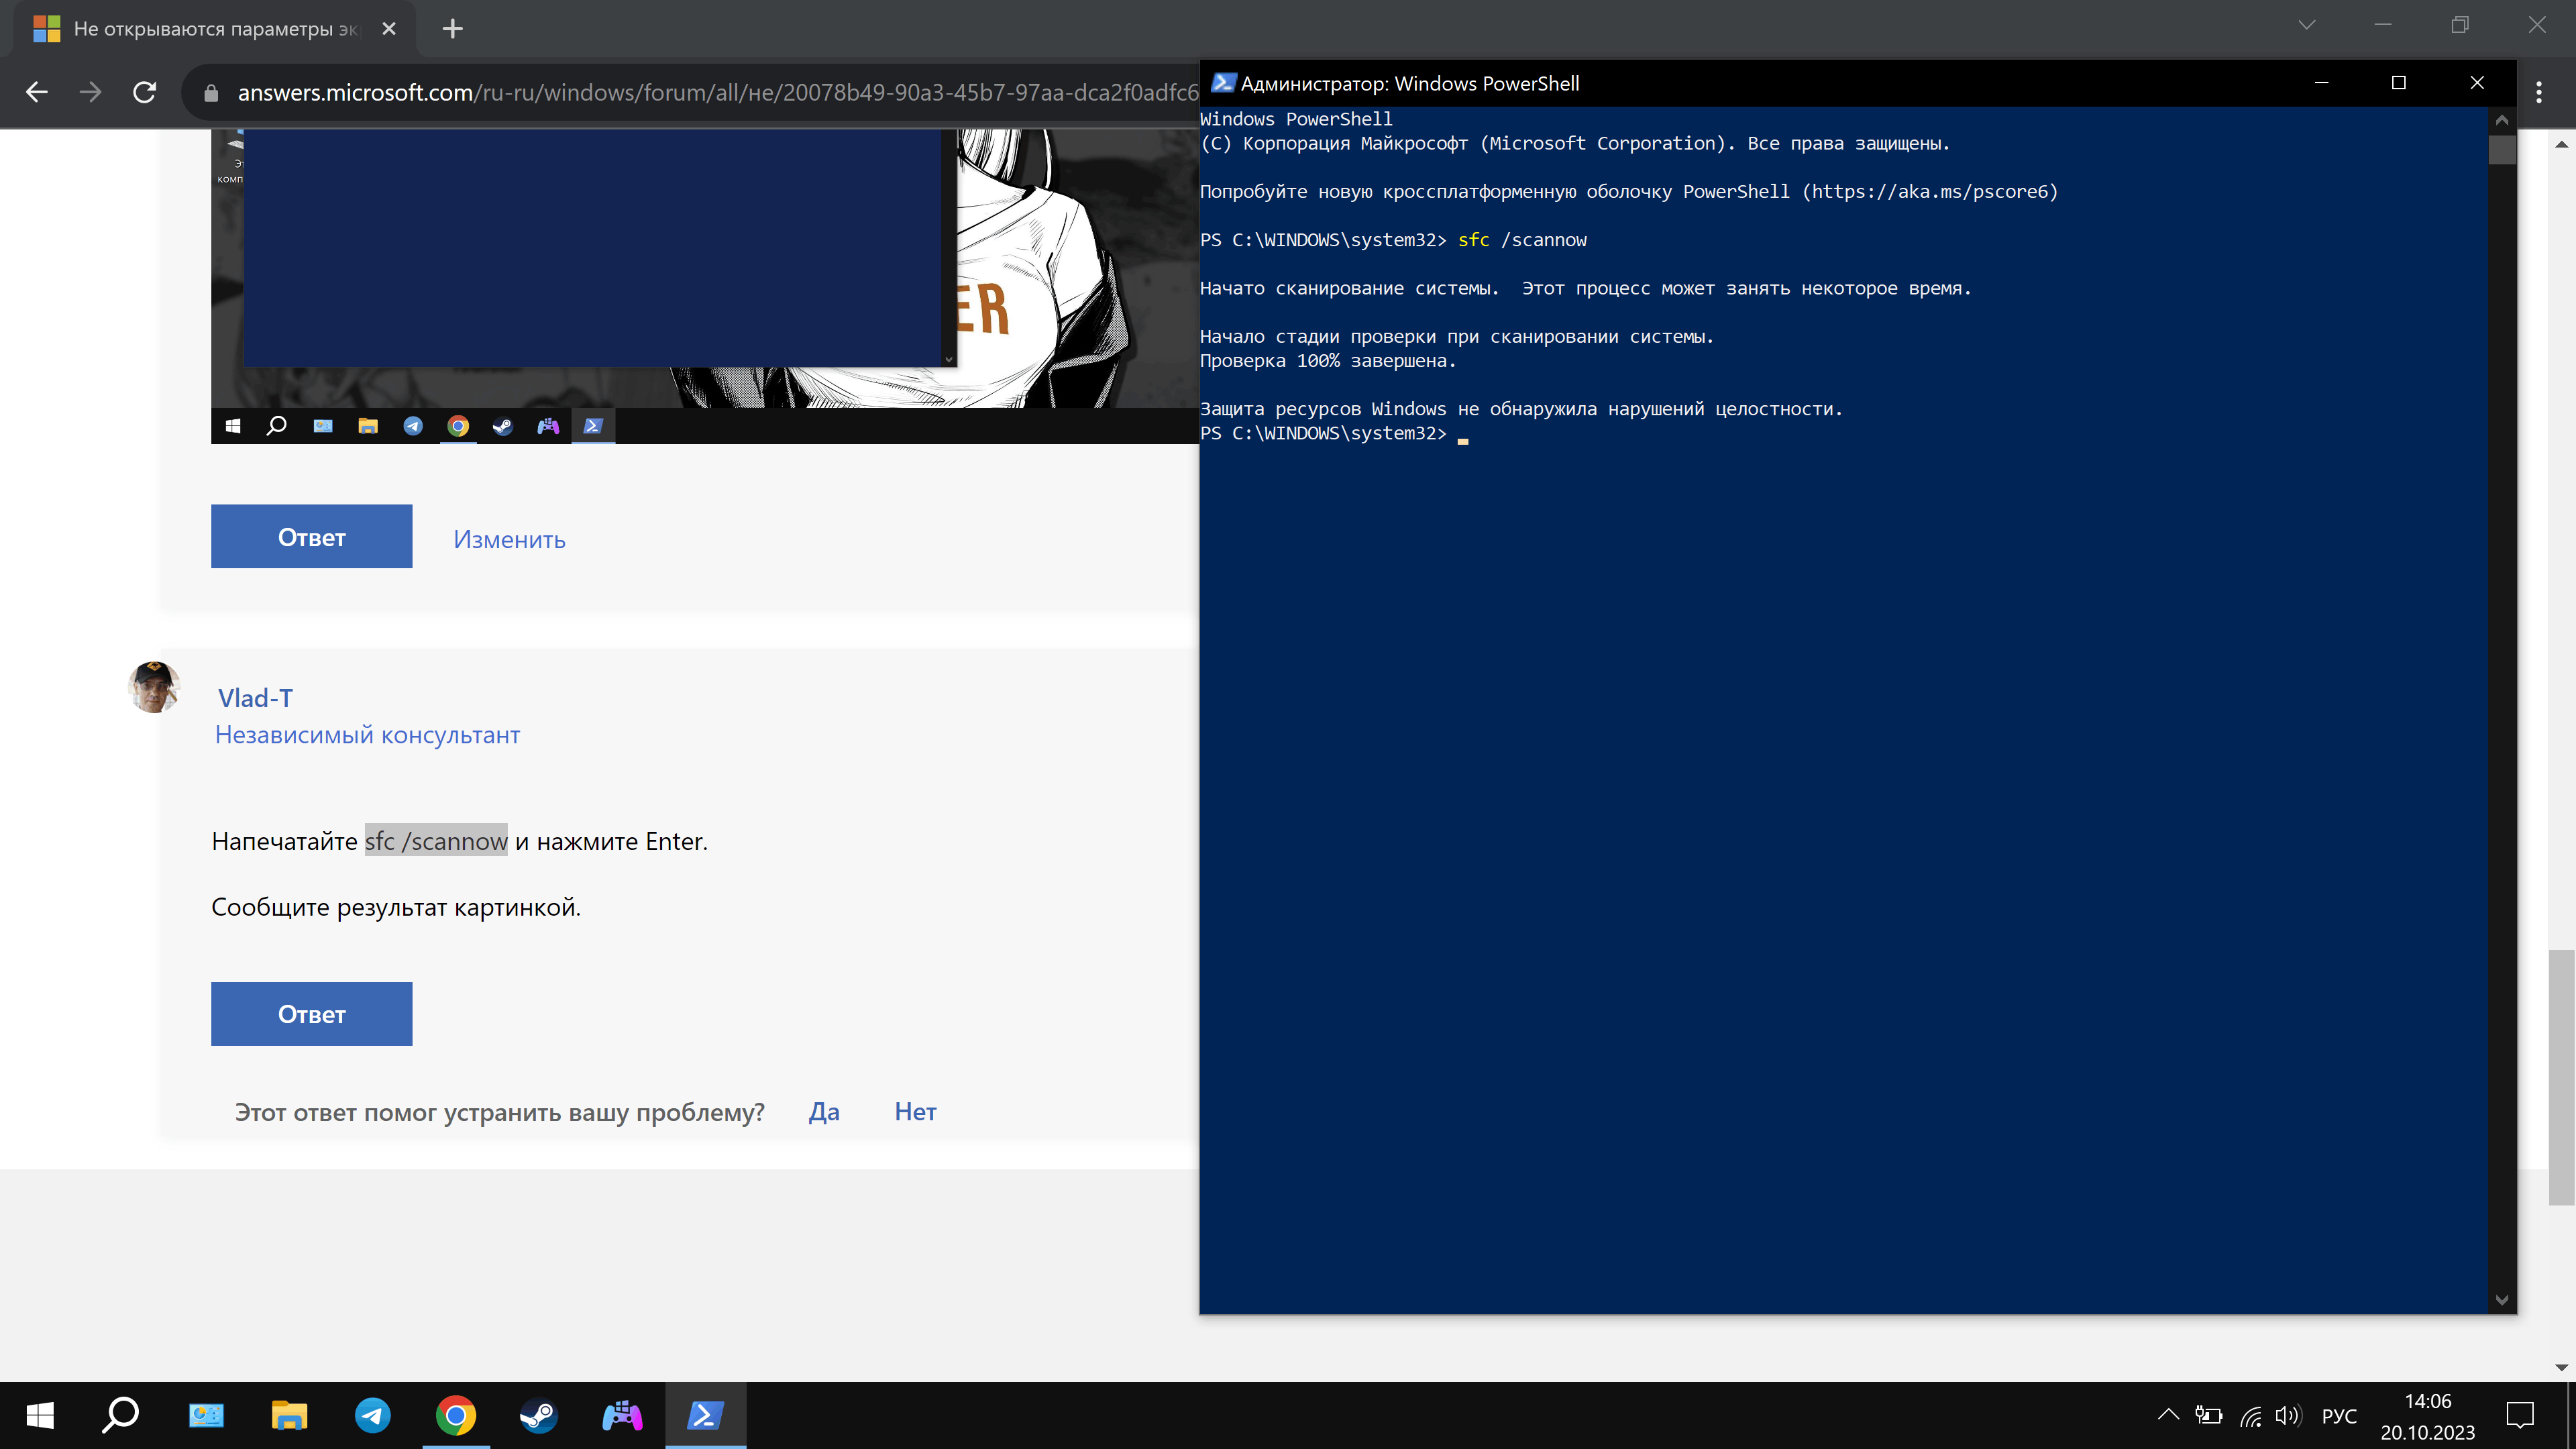Open Chrome tab search dropdown arrow
This screenshot has width=2576, height=1449.
pyautogui.click(x=2306, y=25)
